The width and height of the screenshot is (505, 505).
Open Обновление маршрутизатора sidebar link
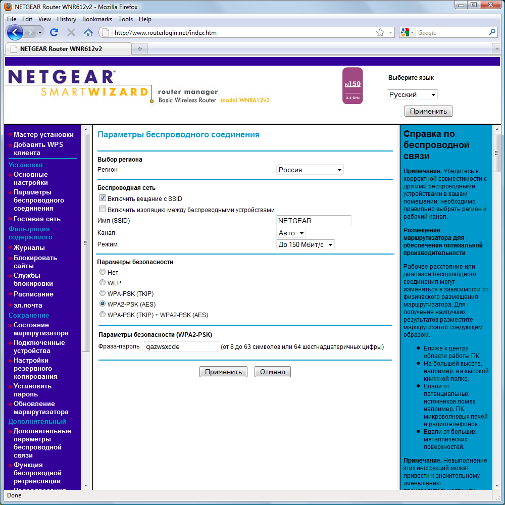tap(41, 408)
